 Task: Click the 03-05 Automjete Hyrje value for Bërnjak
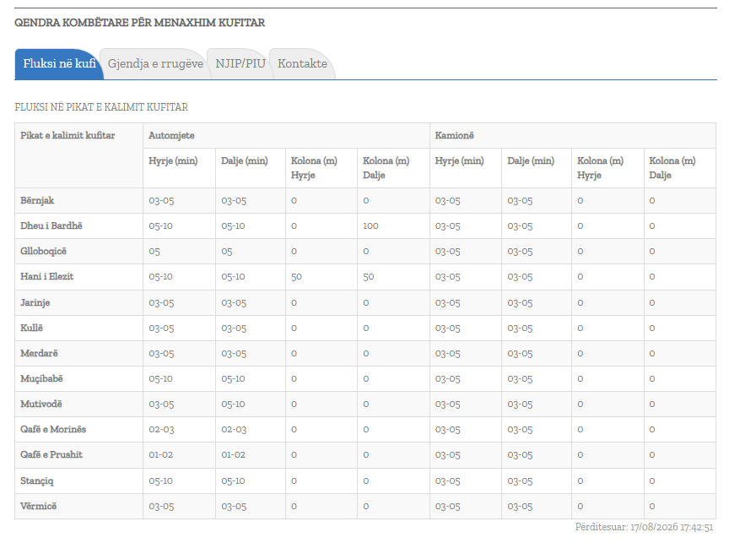161,201
